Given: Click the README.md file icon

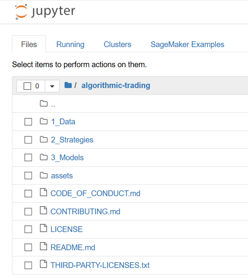Looking at the screenshot, I should [x=43, y=247].
